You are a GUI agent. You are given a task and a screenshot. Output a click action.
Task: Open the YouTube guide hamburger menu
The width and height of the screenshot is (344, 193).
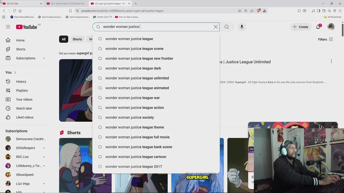pos(8,27)
